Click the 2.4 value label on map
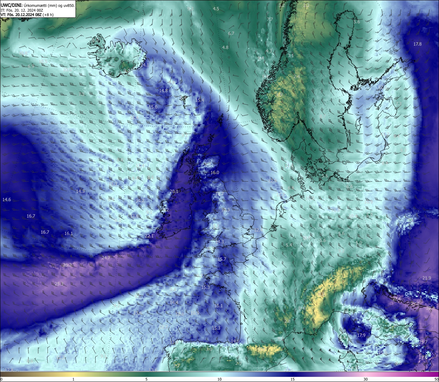 (x=297, y=76)
